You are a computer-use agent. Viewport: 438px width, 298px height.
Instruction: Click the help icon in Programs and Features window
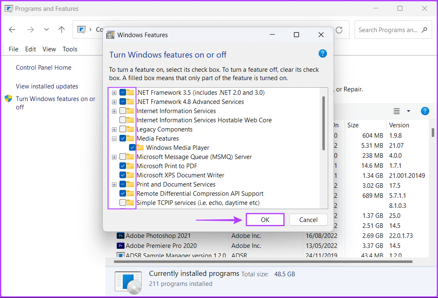[x=425, y=111]
